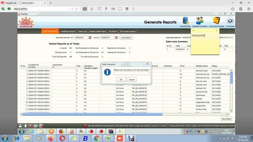This screenshot has width=253, height=142.
Task: Click the blue horizontal scrollbar thumb
Action: [x=93, y=114]
